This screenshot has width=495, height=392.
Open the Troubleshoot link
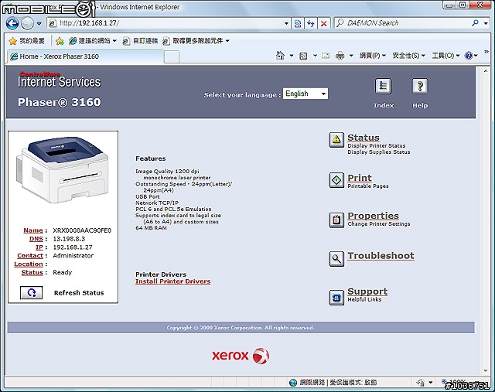(381, 256)
